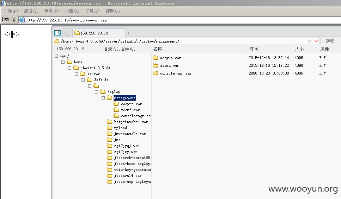Click the timestamp 2015-12-18 13:52:14
Screen dimensions: 341x199
pyautogui.click(x=269, y=58)
